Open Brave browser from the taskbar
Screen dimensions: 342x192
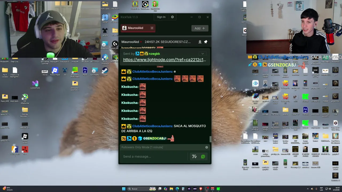(201, 189)
